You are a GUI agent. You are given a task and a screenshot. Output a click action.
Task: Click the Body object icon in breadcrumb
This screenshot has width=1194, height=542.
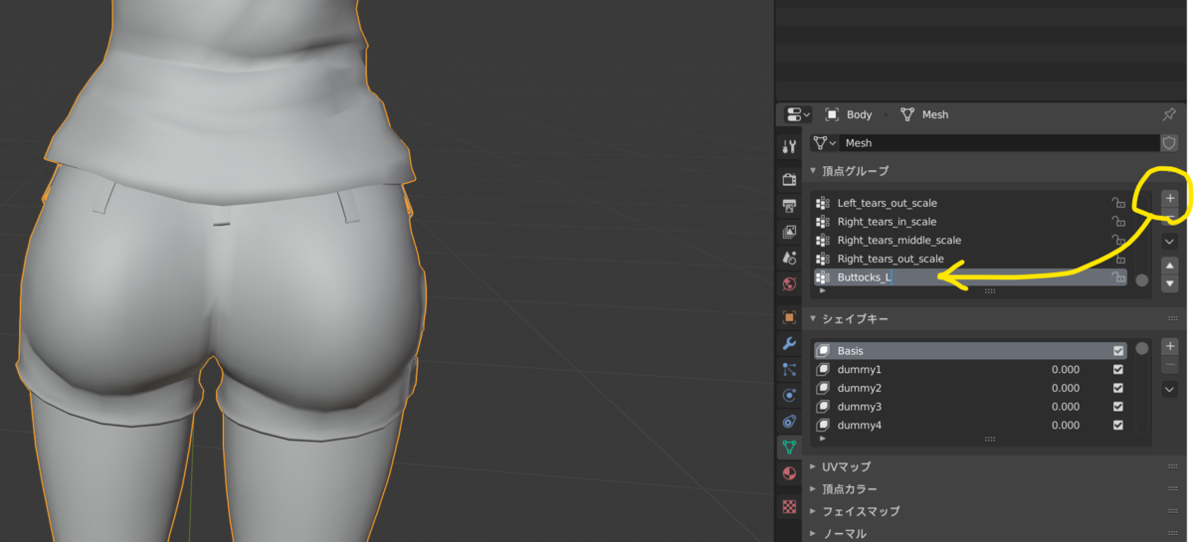point(832,114)
